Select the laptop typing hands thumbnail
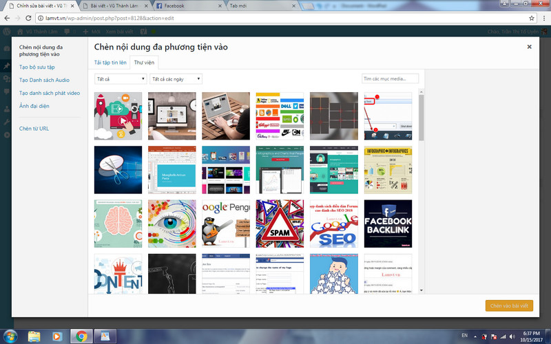551x344 pixels. point(226,116)
